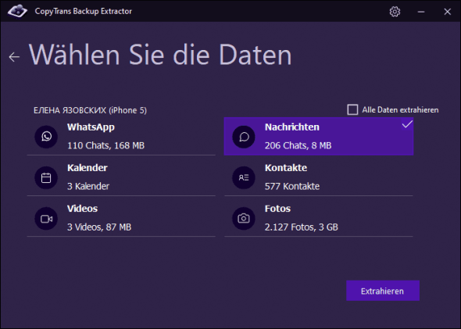The width and height of the screenshot is (461, 329).
Task: Uncheck the Nachrichten selection checkmark
Action: pyautogui.click(x=407, y=124)
